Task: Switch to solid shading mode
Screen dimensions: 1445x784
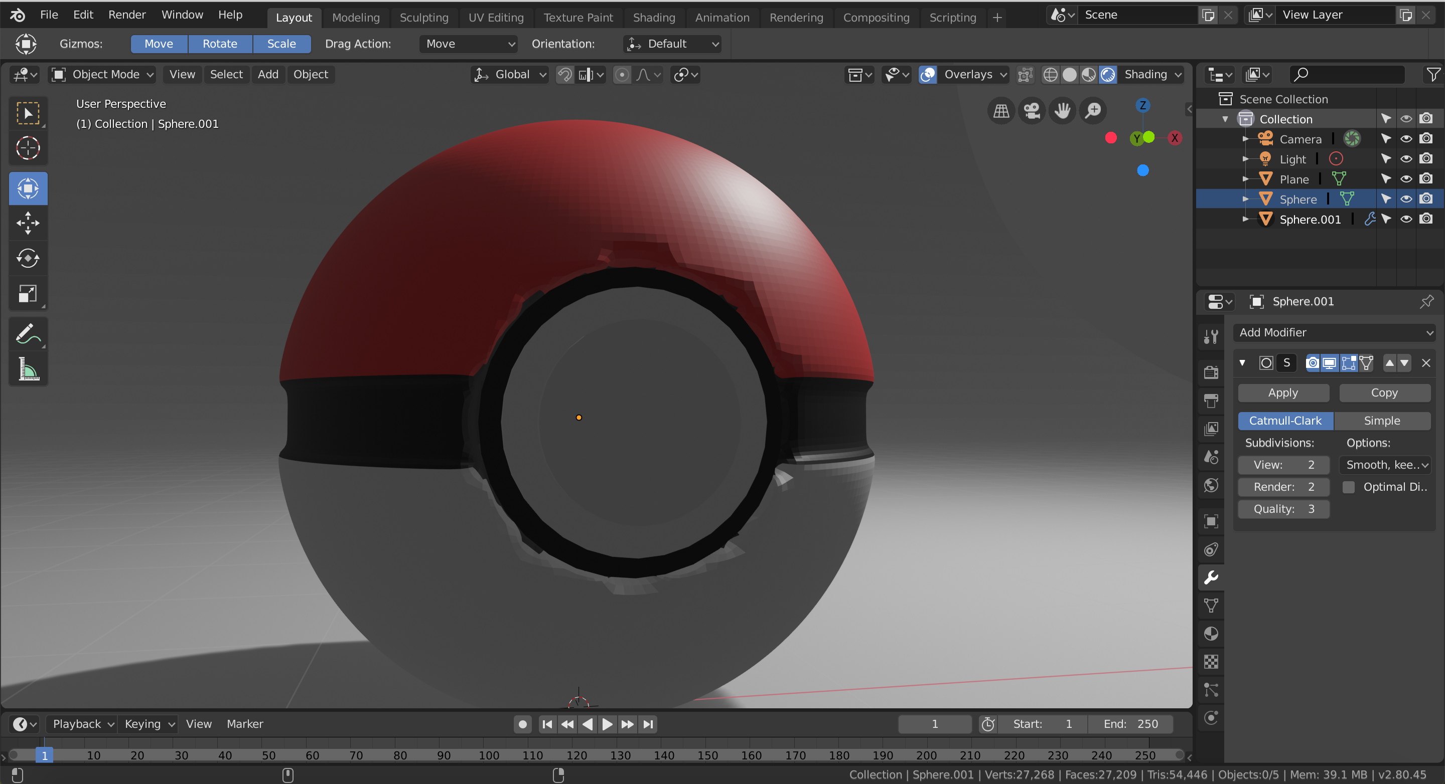Action: tap(1070, 75)
